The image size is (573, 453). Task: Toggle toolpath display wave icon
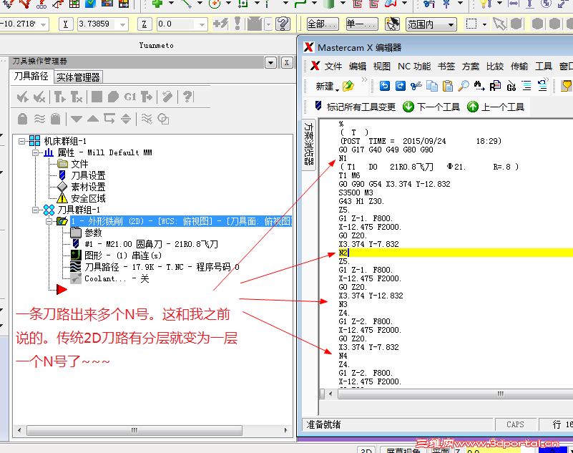[39, 119]
